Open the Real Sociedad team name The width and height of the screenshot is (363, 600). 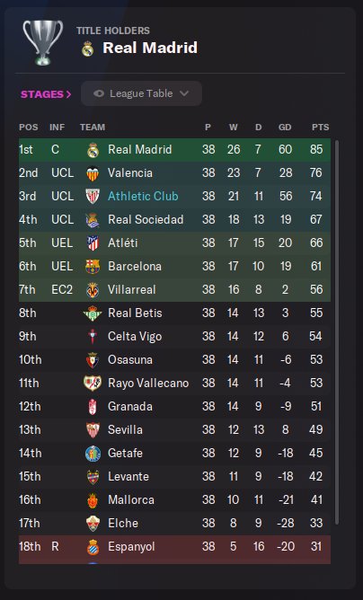click(x=146, y=220)
